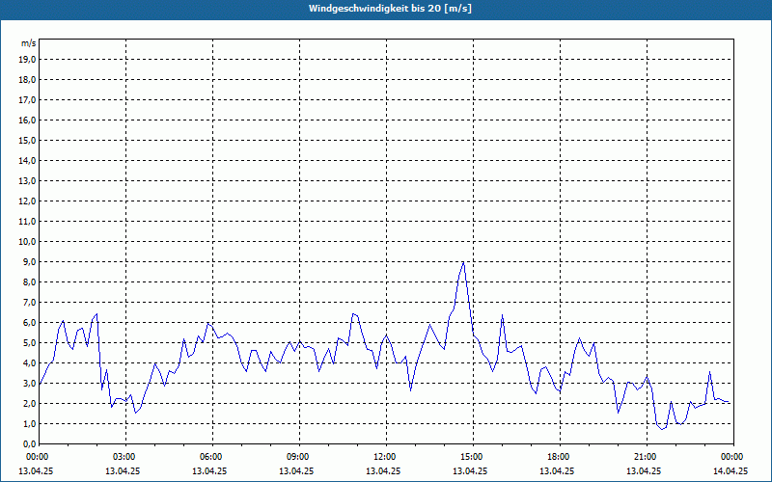Click the 3,0 y-axis label

(30, 383)
